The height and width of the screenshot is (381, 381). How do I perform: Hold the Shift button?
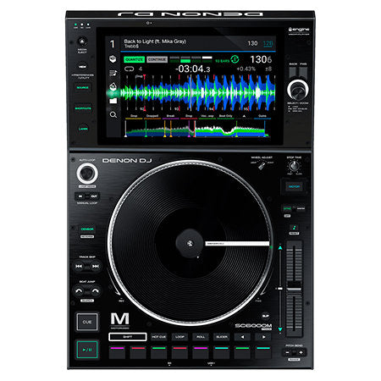[x=128, y=337]
